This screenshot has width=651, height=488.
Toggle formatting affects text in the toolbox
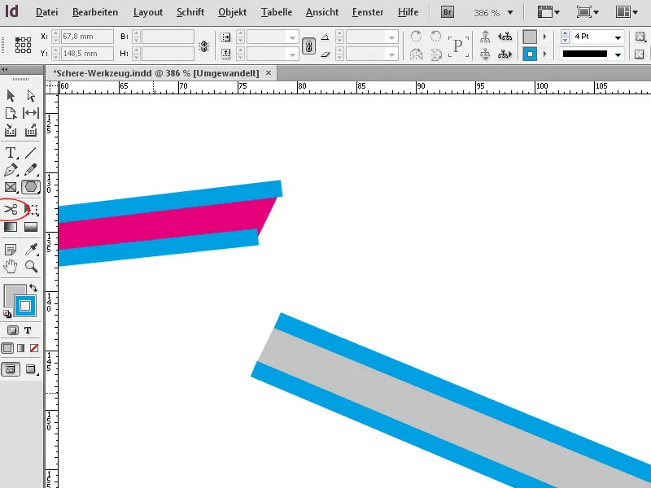[x=28, y=329]
